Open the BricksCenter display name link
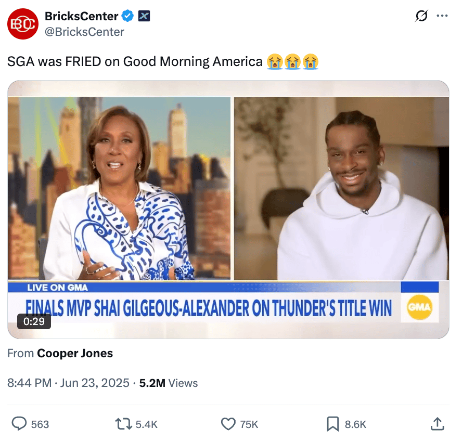The height and width of the screenshot is (441, 462). pyautogui.click(x=81, y=16)
